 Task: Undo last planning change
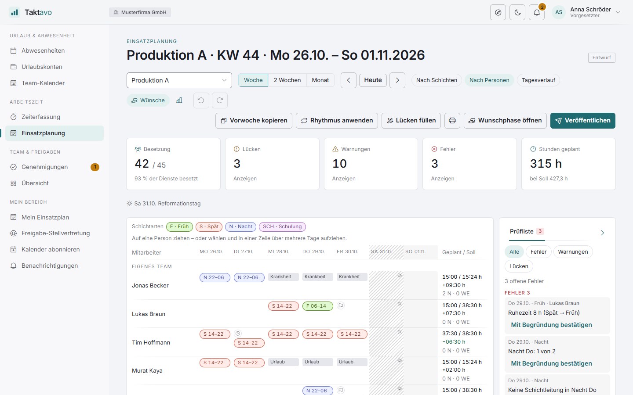201,101
